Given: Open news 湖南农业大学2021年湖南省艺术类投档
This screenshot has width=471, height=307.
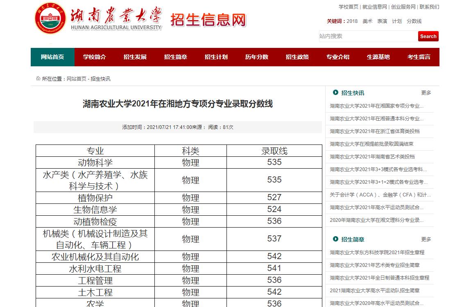Looking at the screenshot, I should (x=372, y=157).
